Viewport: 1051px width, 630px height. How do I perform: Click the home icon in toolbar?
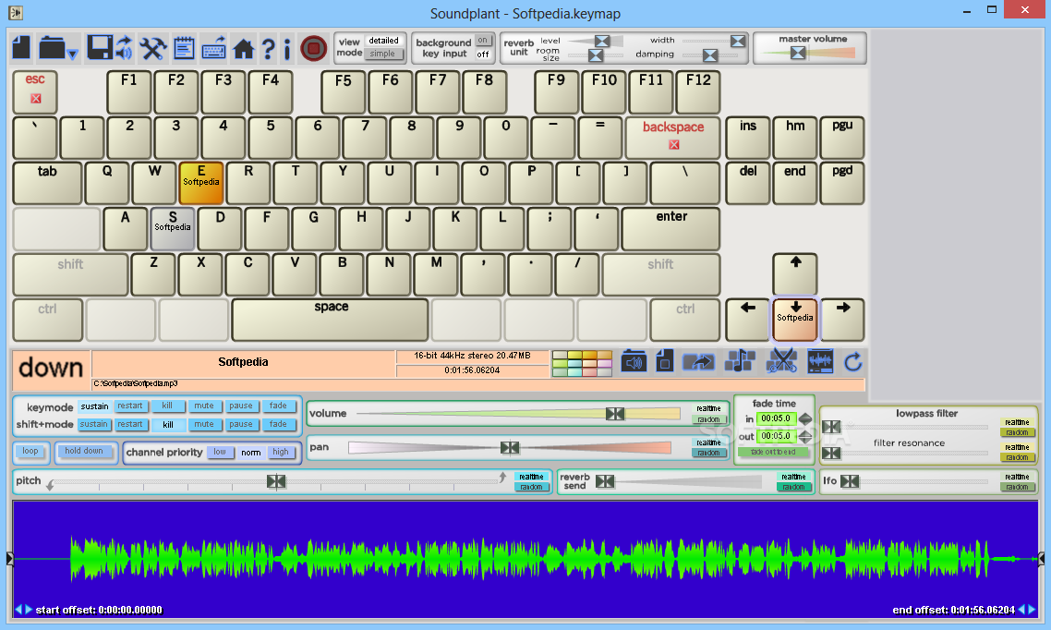(x=243, y=48)
